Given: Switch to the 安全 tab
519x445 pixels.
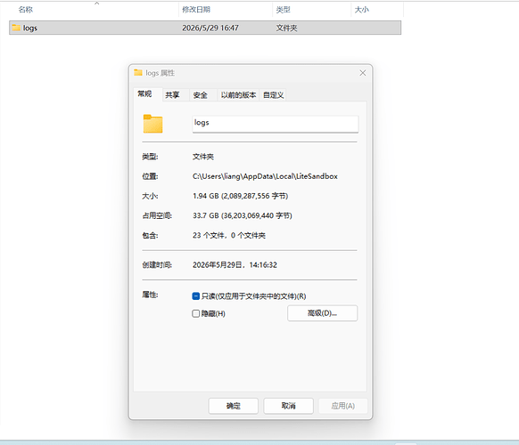Looking at the screenshot, I should click(x=201, y=95).
